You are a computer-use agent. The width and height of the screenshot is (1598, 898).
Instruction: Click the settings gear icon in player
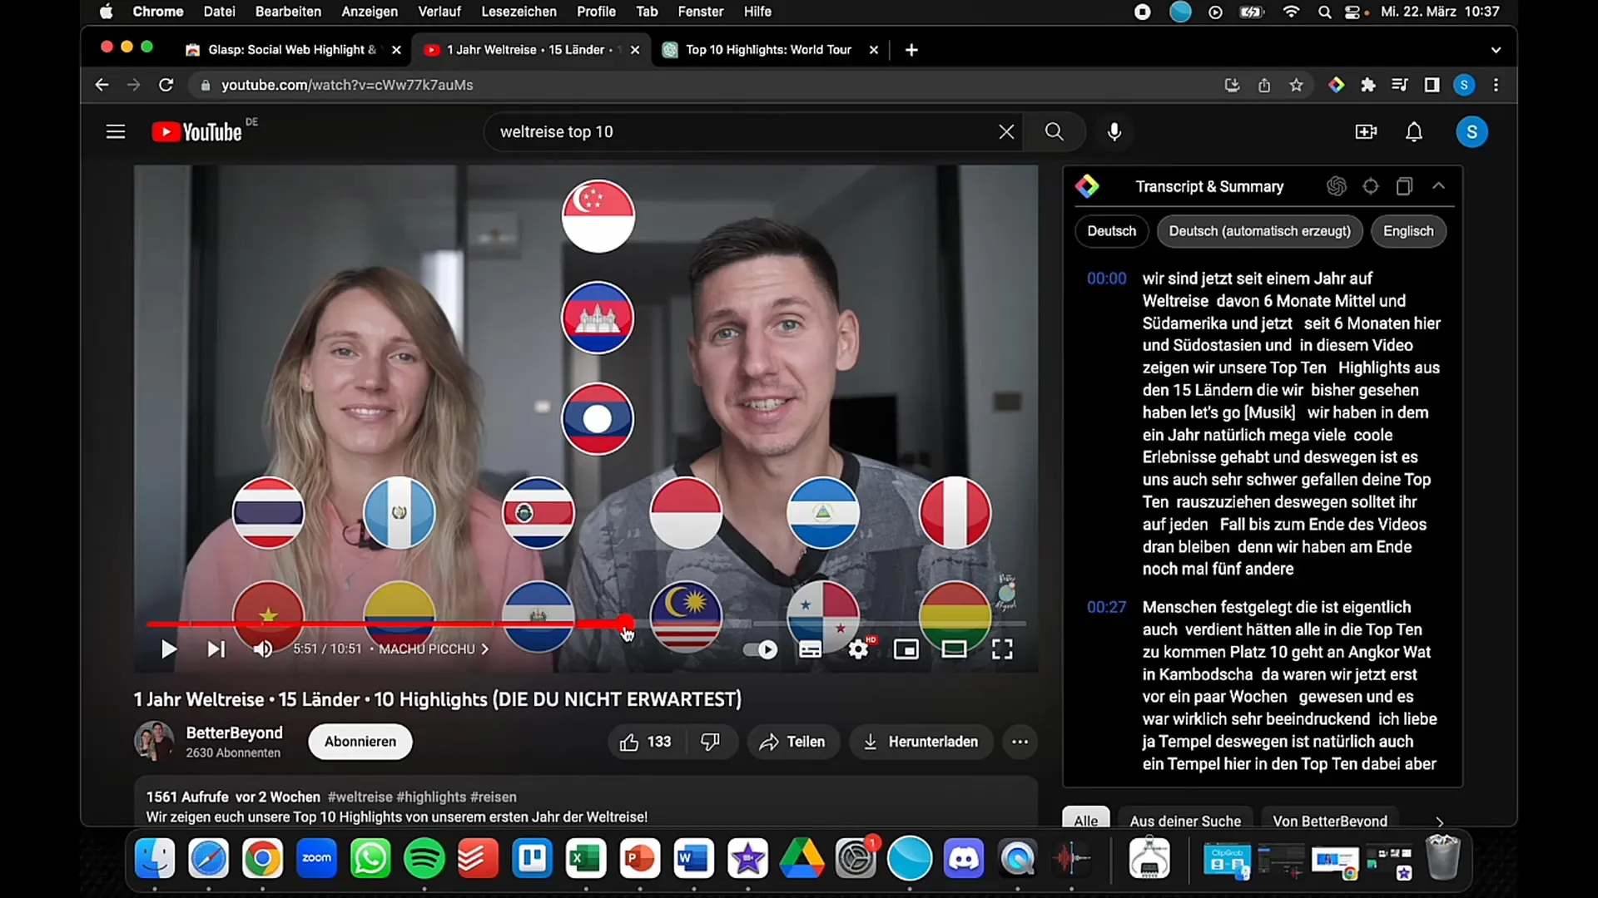tap(858, 648)
